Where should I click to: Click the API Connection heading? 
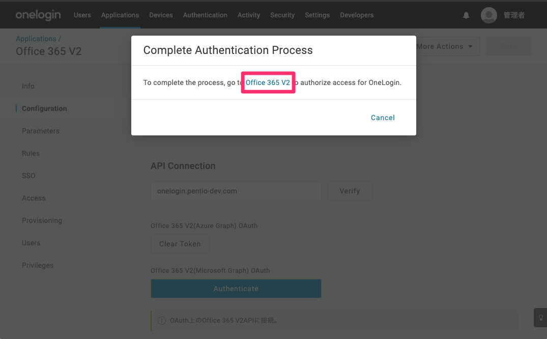(x=183, y=166)
